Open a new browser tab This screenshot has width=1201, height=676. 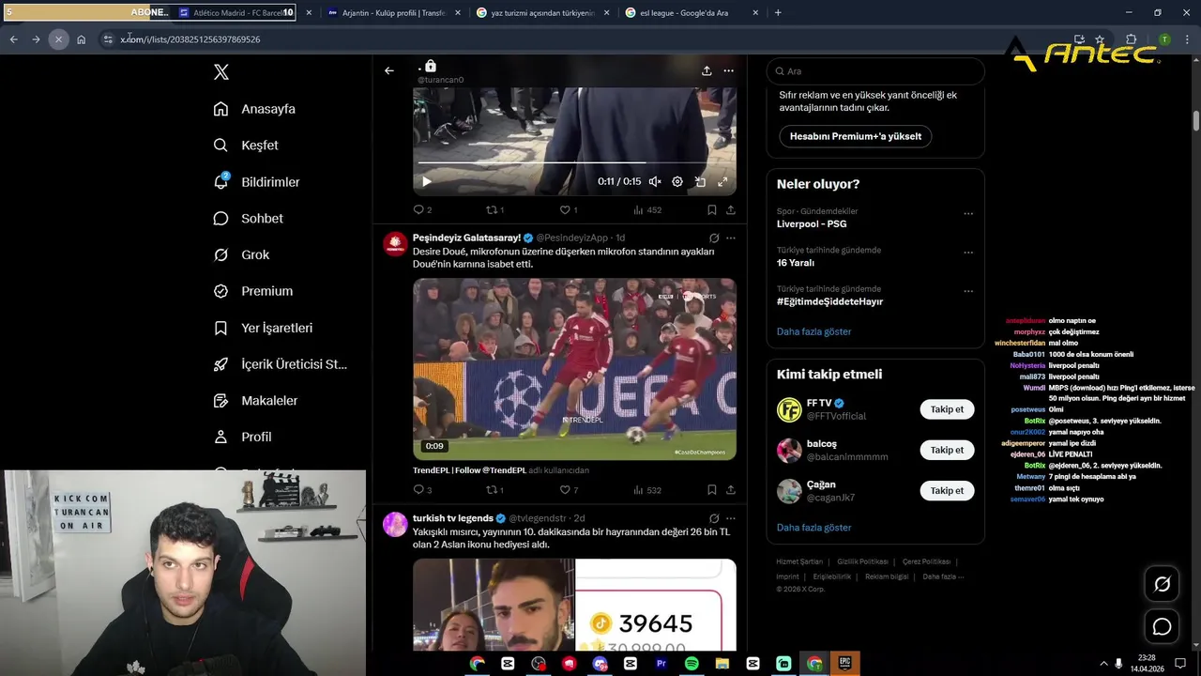pos(778,13)
